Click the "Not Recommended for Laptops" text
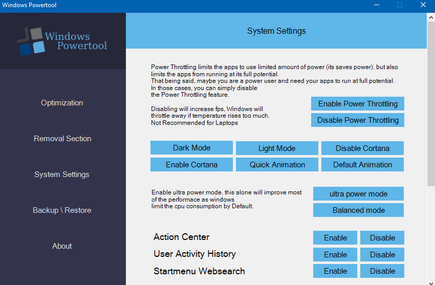435x285 pixels. click(x=194, y=123)
